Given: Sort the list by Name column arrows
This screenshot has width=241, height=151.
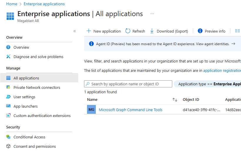Looking at the screenshot, I should [175, 100].
